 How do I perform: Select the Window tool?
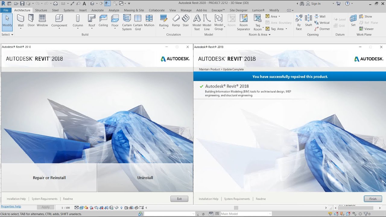coord(42,20)
